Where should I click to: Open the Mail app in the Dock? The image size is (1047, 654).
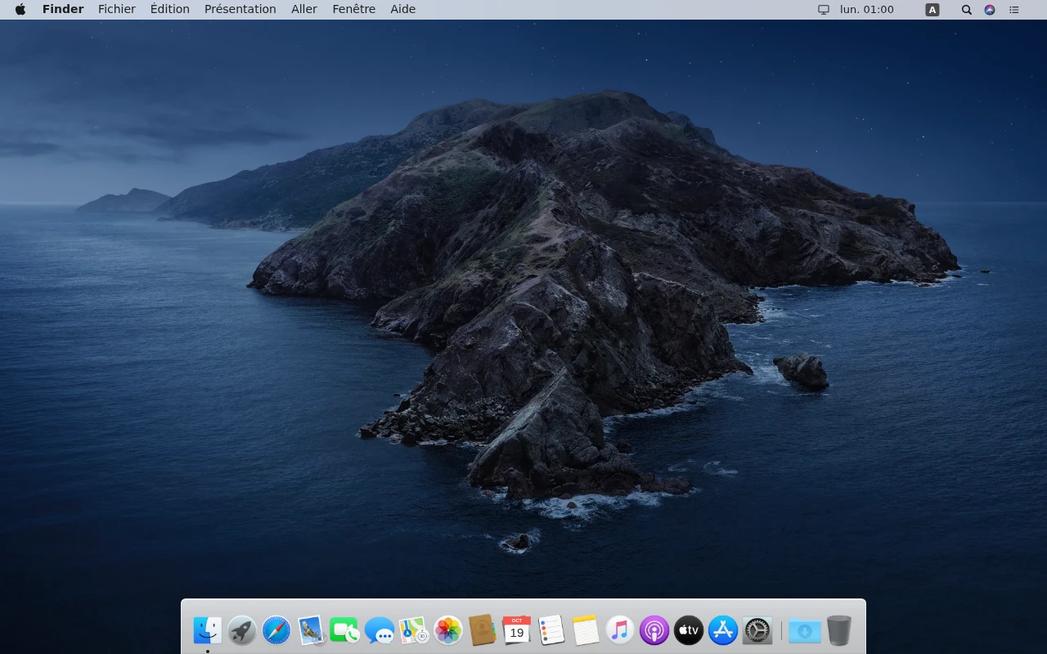[311, 630]
